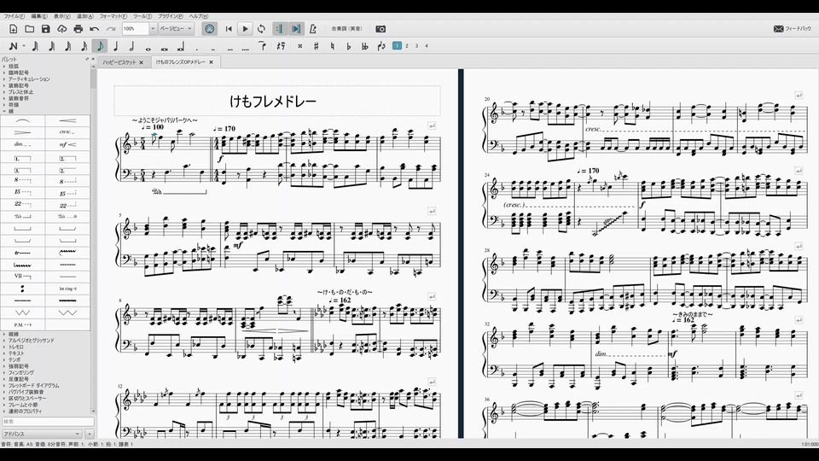Start playback with the play button
This screenshot has width=819, height=461.
[x=245, y=29]
